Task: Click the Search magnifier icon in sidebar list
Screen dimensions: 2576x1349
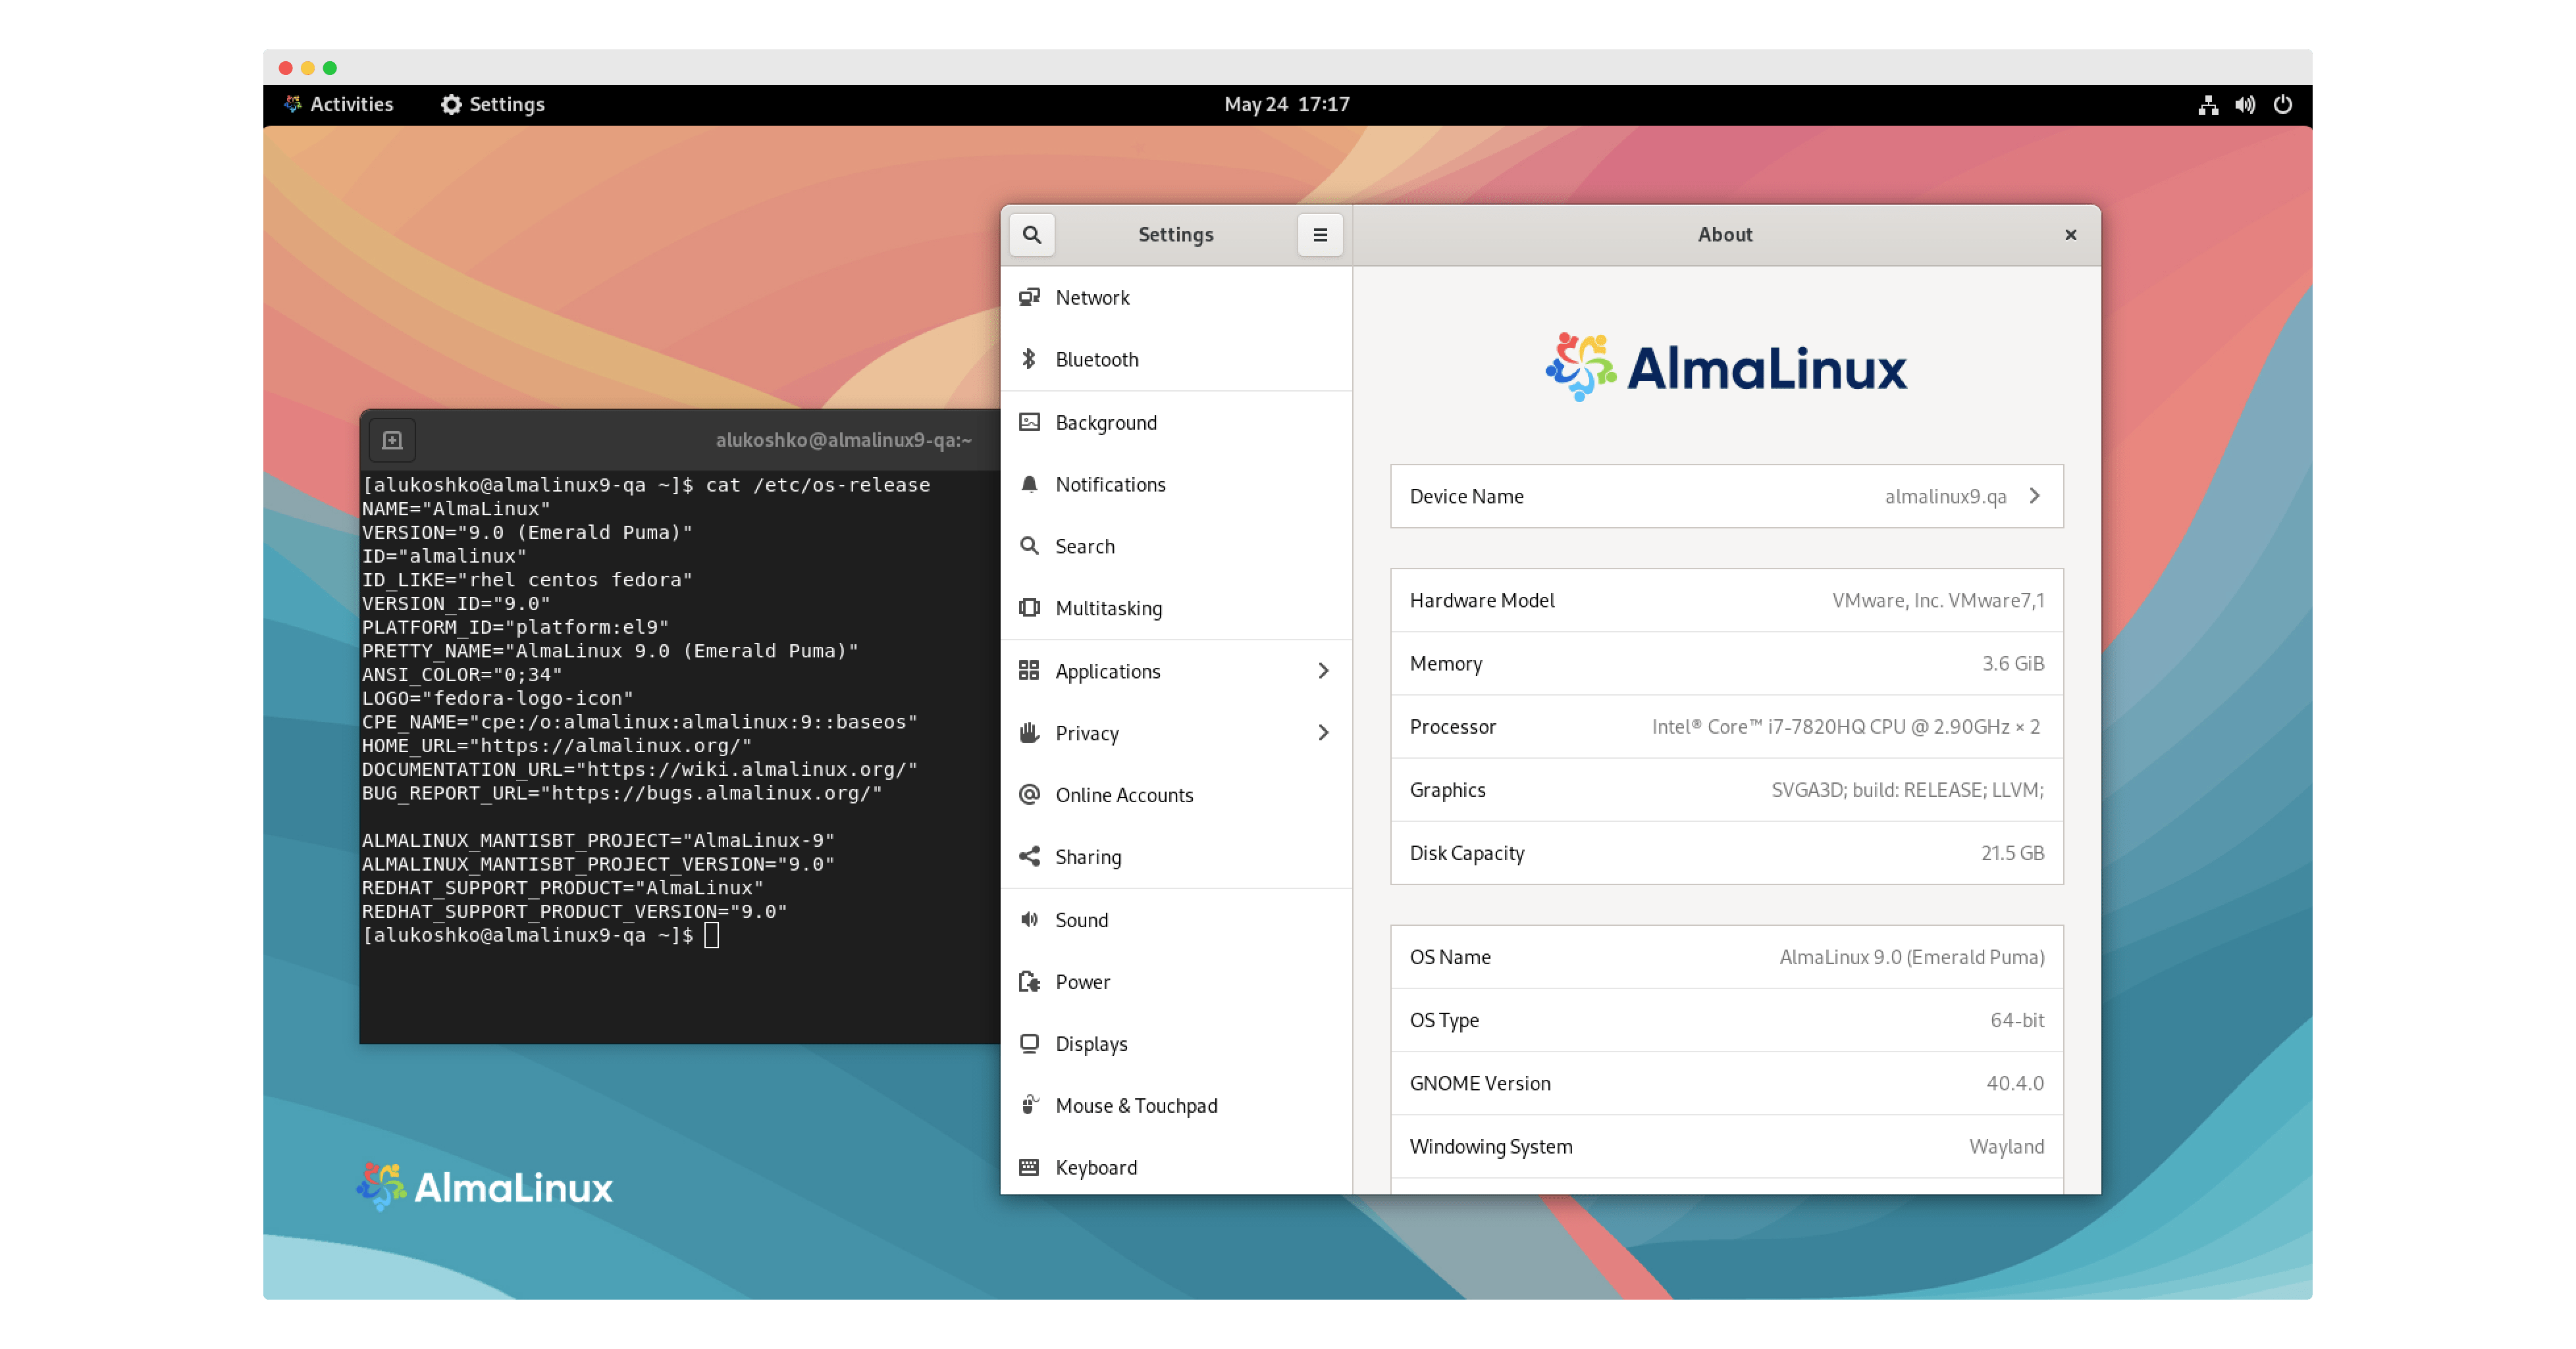Action: 1029,546
